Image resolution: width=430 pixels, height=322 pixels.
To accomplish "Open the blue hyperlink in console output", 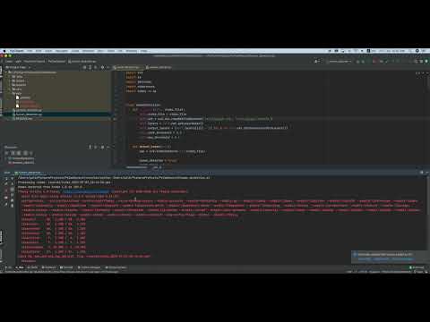I will click(x=86, y=191).
